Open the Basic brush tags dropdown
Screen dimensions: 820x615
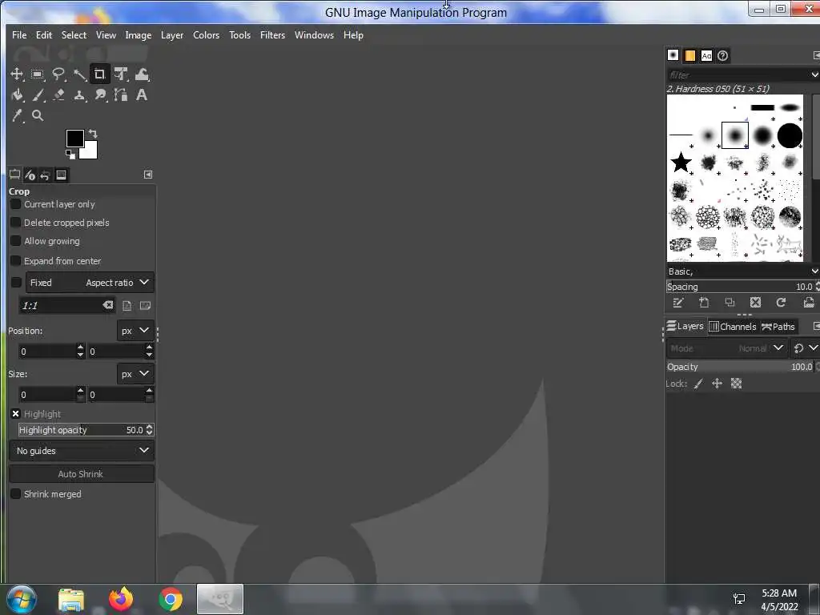pyautogui.click(x=814, y=271)
